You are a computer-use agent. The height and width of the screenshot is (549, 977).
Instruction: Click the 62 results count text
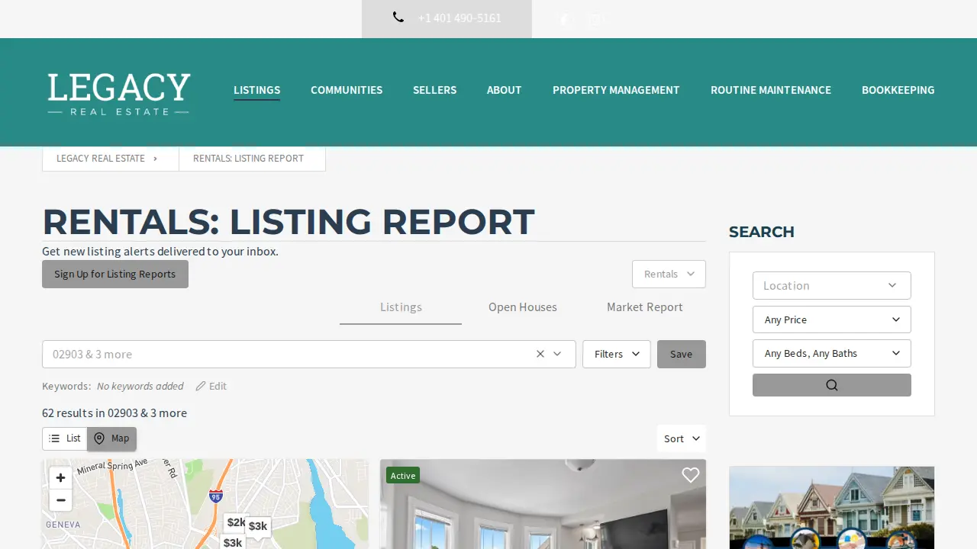coord(114,413)
